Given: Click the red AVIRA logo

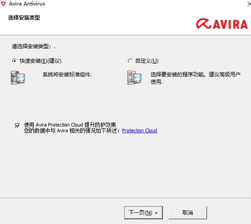Looking at the screenshot, I should click(x=222, y=24).
